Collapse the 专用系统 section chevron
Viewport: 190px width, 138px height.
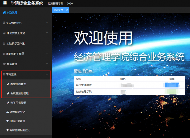(x=47, y=74)
